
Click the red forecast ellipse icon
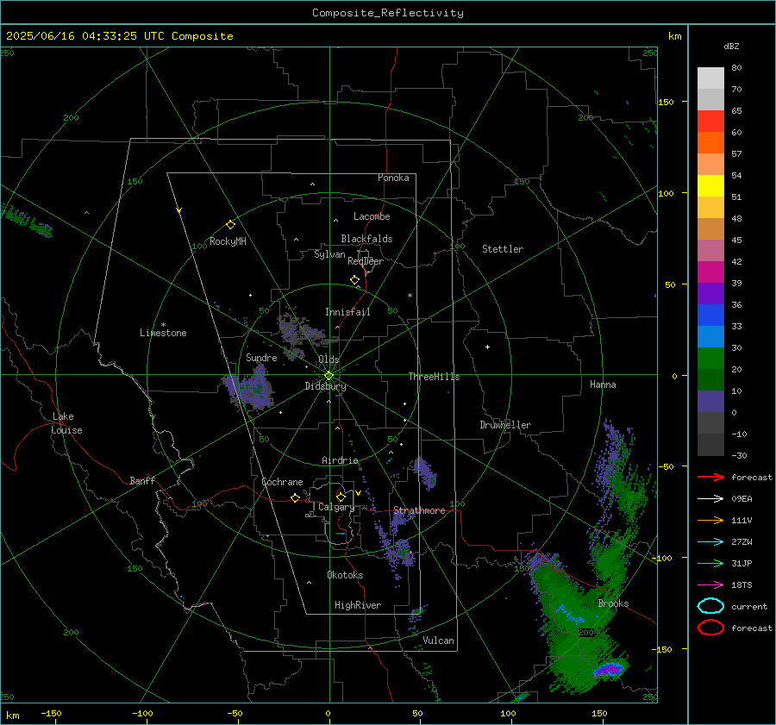(x=710, y=628)
